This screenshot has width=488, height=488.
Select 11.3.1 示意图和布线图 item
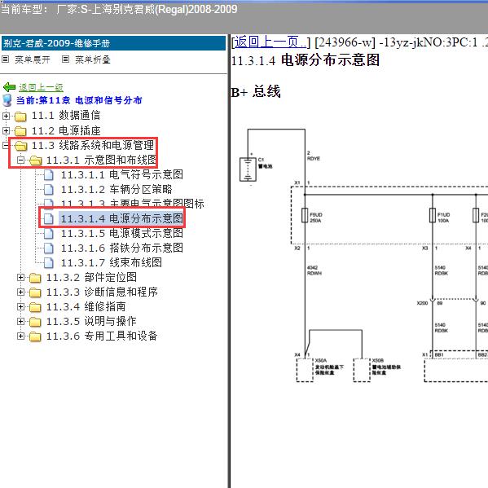[101, 160]
